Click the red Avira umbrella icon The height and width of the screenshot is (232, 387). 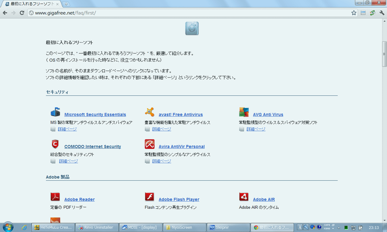[150, 144]
